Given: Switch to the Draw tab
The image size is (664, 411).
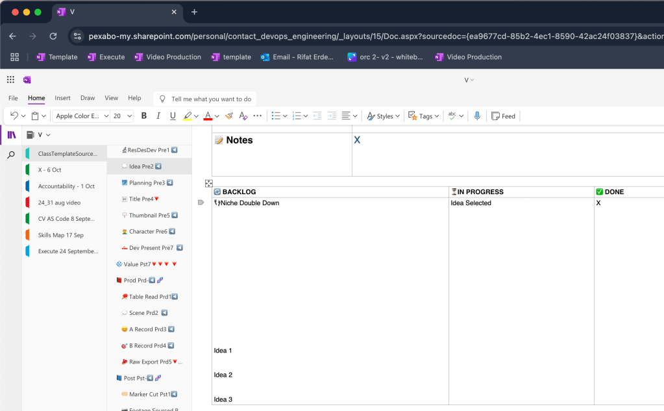Looking at the screenshot, I should (88, 98).
